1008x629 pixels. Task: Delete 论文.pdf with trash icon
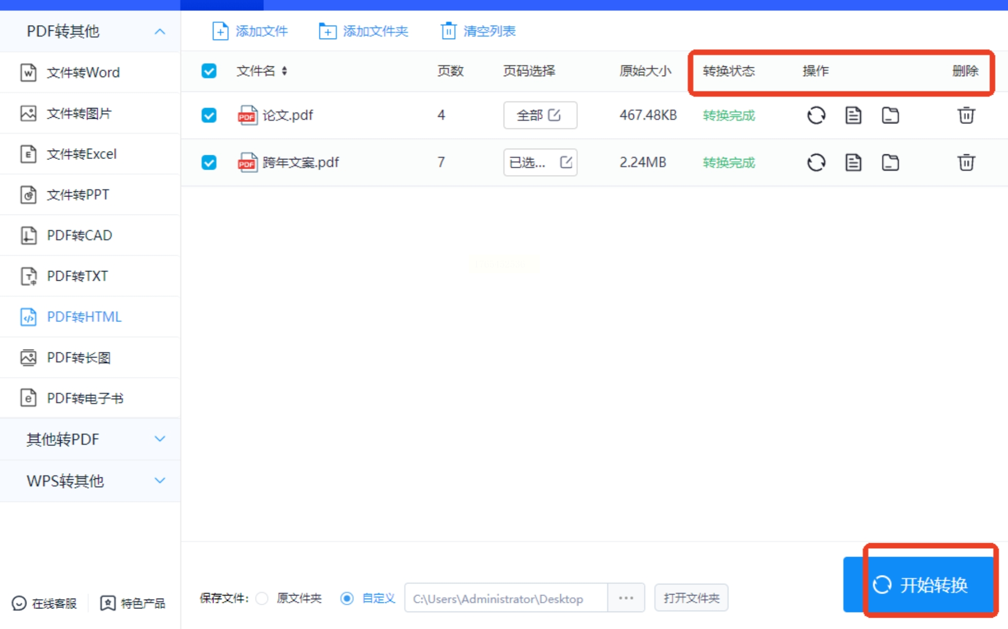click(x=966, y=115)
